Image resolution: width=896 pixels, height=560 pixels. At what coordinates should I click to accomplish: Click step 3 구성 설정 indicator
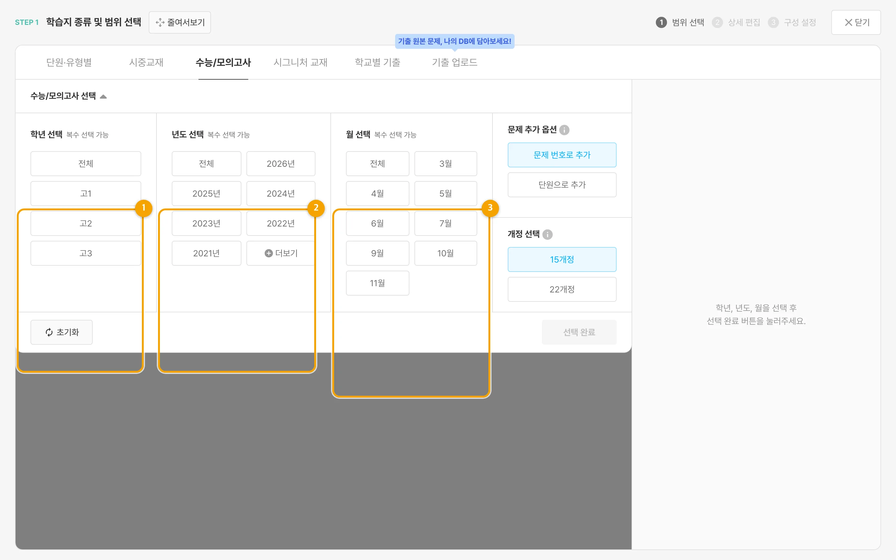click(x=792, y=22)
